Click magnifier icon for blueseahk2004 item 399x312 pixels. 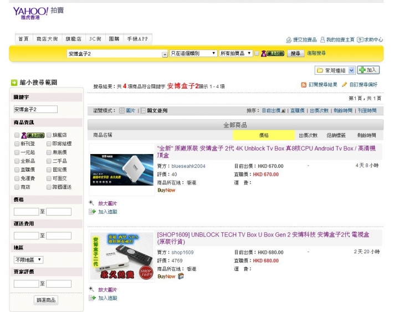click(91, 203)
